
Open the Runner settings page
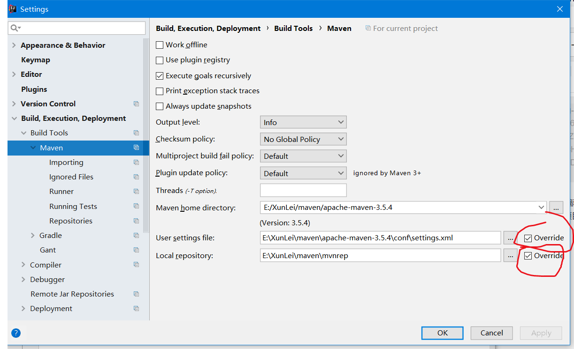(x=61, y=192)
